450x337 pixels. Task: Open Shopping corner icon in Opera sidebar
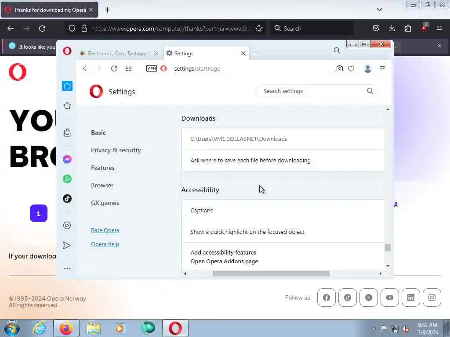[x=67, y=133]
